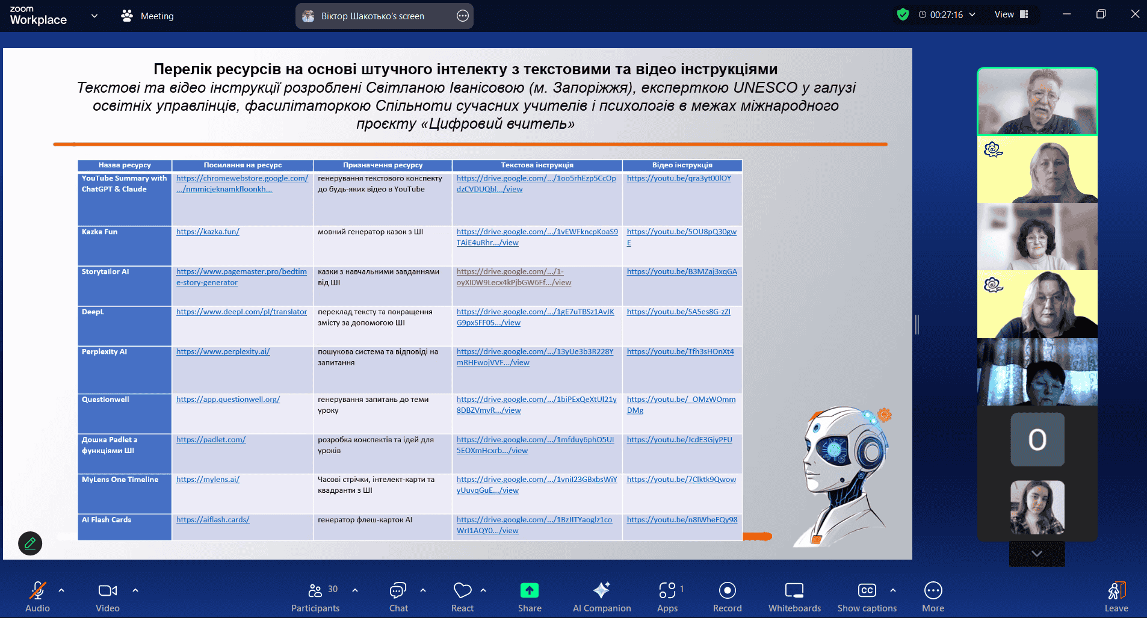Open audio options arrow next to Audio
Screen dimensions: 1147x618
(x=61, y=590)
